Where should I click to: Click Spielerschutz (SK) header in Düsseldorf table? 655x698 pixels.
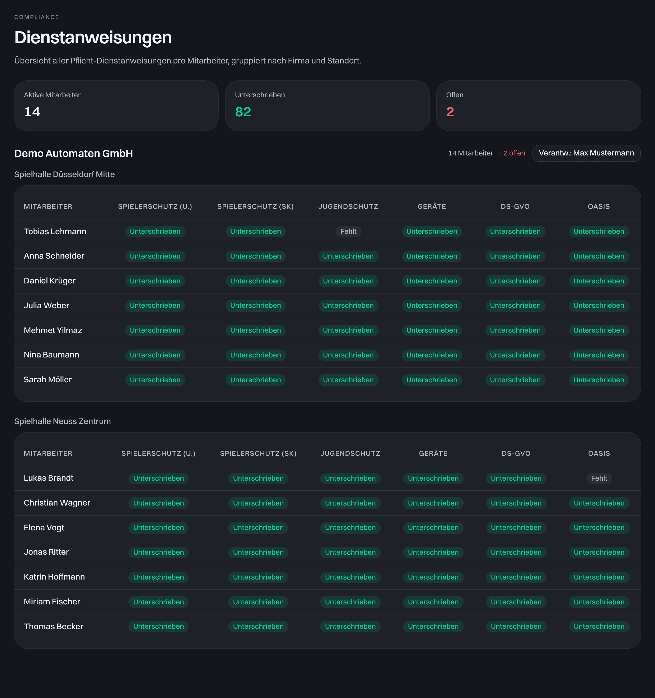tap(255, 206)
